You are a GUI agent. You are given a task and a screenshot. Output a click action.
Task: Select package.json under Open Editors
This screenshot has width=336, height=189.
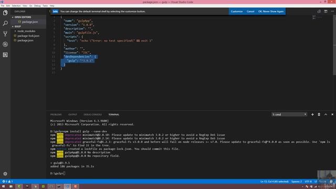click(28, 22)
